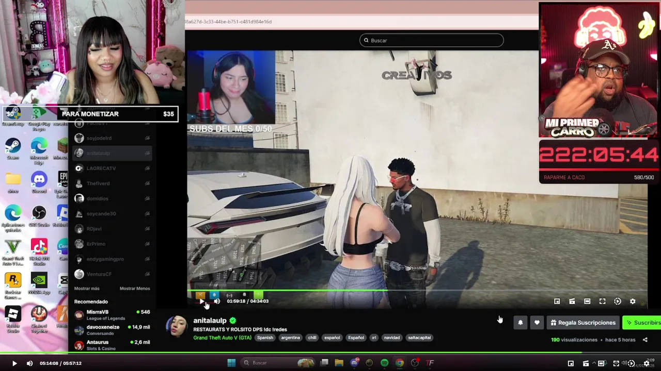Open playback speed on the inner Kick player

618,301
